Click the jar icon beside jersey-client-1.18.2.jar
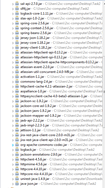Screen dimensions: 105x188 [17, 48]
